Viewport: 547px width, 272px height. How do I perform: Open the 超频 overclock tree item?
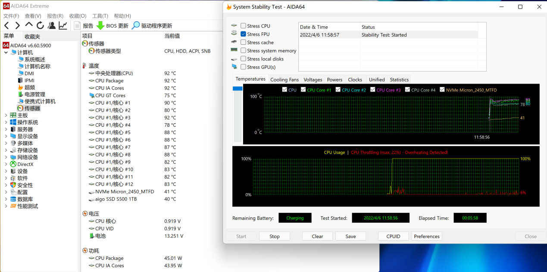pyautogui.click(x=29, y=87)
